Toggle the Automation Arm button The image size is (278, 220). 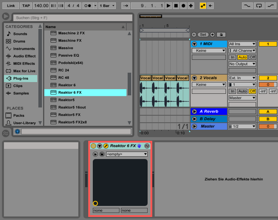click(203, 6)
